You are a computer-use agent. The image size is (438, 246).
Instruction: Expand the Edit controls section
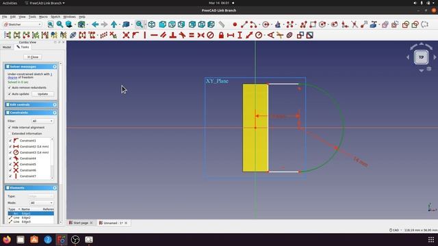tap(55, 105)
